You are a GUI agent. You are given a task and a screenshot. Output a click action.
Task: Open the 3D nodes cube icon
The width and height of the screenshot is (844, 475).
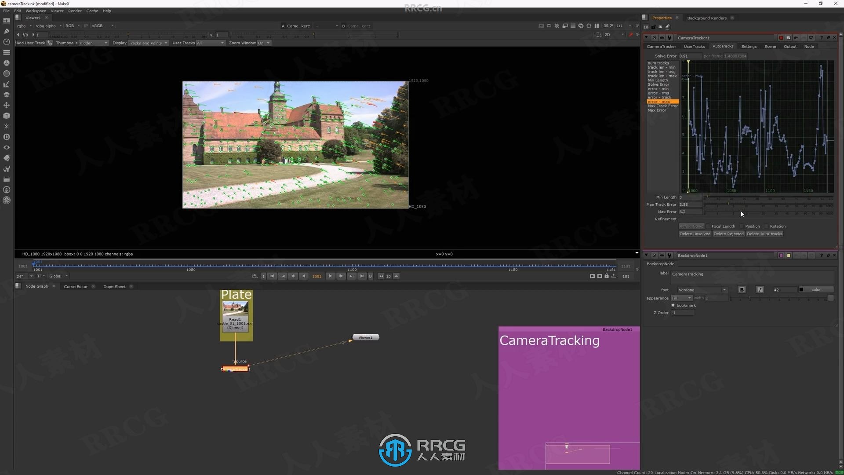coord(7,116)
